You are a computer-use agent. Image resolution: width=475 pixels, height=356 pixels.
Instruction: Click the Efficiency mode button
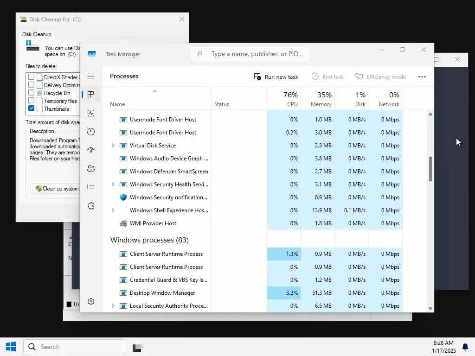pos(380,77)
